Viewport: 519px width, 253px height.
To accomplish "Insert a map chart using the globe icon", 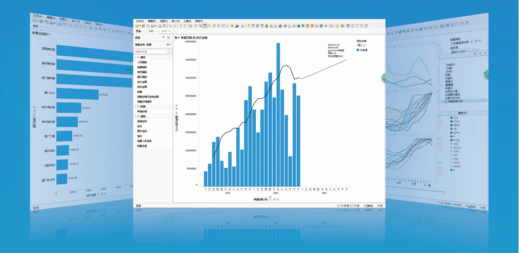I will [x=299, y=26].
